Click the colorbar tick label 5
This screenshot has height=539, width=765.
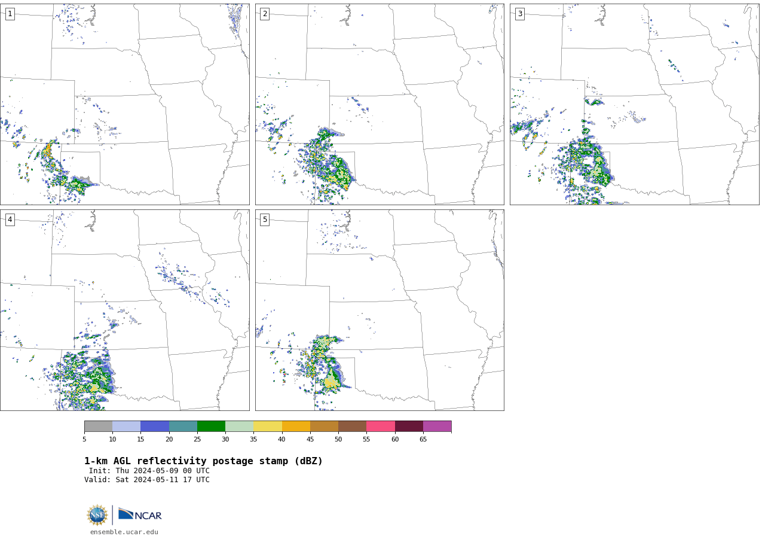pyautogui.click(x=84, y=439)
